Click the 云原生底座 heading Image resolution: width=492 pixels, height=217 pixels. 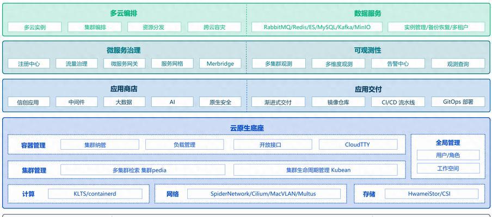pos(247,128)
